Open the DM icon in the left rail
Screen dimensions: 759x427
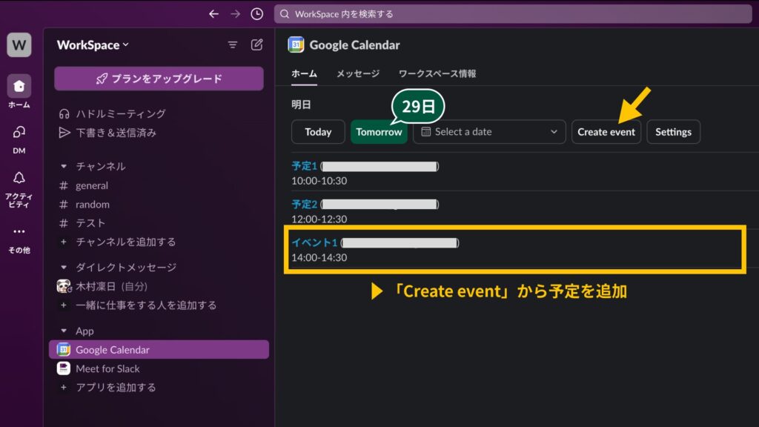click(19, 133)
